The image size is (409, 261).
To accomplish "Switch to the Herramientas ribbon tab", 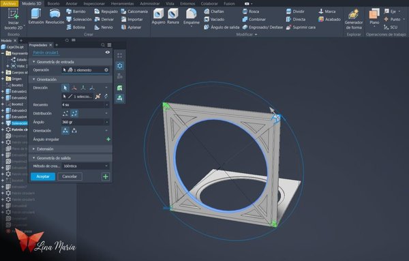I will coord(122,3).
